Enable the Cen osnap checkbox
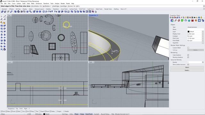 pos(21,111)
